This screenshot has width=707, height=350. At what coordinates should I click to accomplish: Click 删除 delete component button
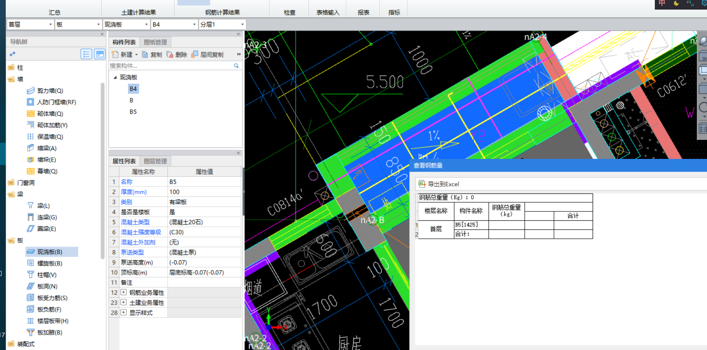(x=176, y=54)
